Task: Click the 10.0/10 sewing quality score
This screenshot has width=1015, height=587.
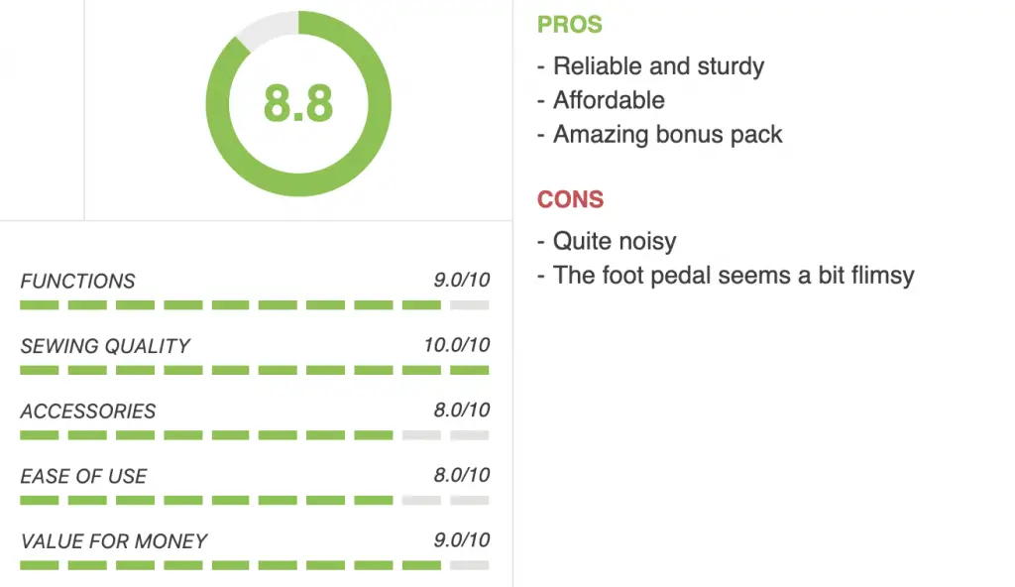Action: pos(456,345)
